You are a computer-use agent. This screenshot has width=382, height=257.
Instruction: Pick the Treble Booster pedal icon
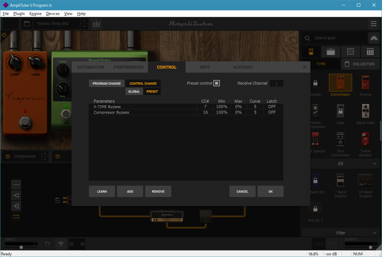(365, 139)
